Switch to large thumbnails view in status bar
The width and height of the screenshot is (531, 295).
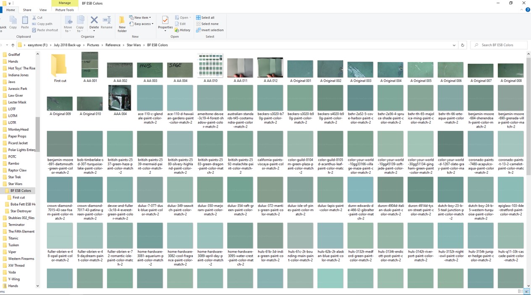(x=527, y=291)
